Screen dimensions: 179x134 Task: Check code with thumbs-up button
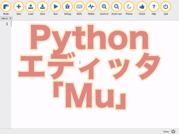142,8
